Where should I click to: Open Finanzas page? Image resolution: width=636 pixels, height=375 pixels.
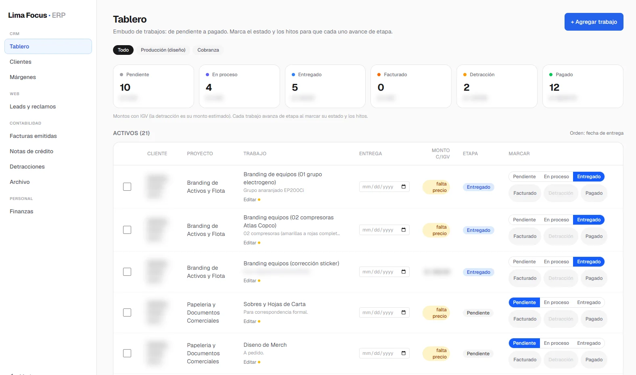pyautogui.click(x=48, y=211)
